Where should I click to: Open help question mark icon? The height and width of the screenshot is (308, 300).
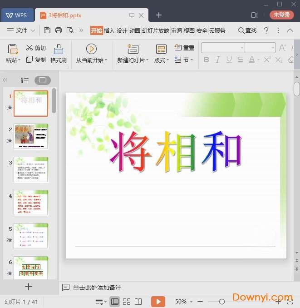click(x=266, y=30)
